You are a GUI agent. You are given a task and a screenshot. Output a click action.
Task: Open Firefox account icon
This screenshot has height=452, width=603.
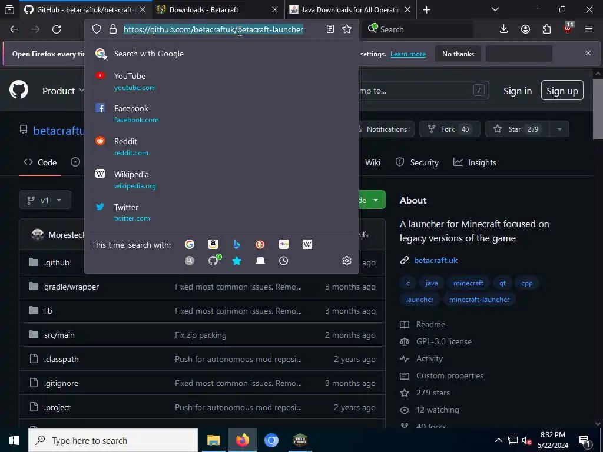(525, 29)
